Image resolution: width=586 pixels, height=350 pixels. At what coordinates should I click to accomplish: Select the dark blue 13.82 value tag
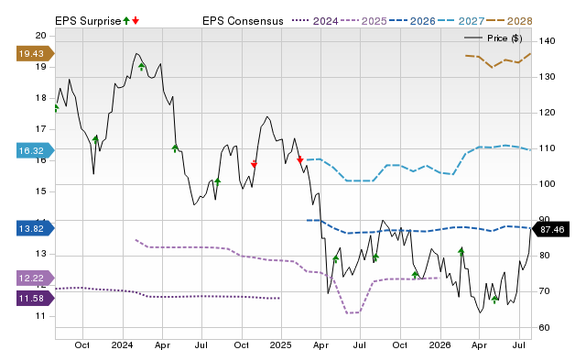35,228
